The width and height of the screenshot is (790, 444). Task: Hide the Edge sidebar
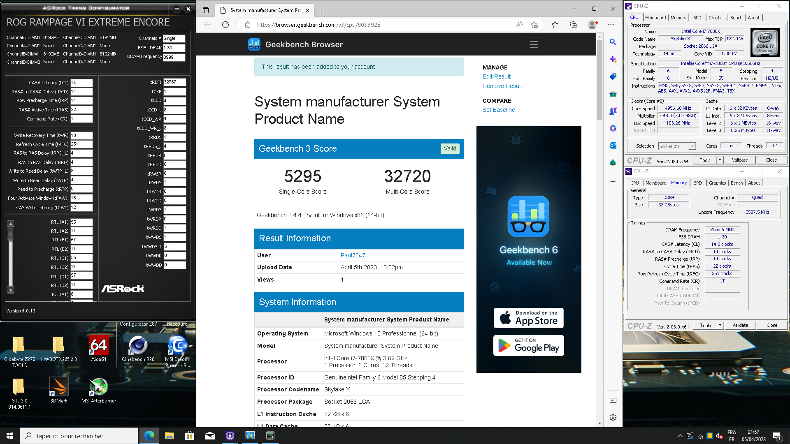click(x=613, y=400)
